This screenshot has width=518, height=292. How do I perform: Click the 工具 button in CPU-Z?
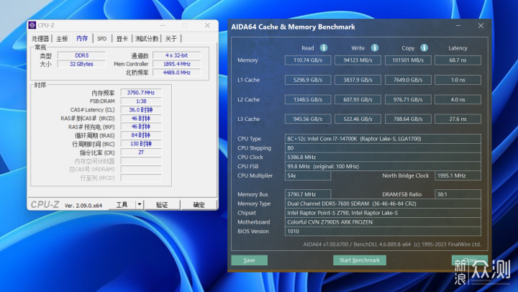coord(122,204)
